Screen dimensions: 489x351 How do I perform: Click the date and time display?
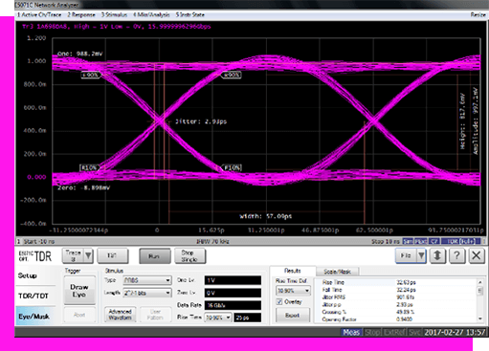[455, 333]
